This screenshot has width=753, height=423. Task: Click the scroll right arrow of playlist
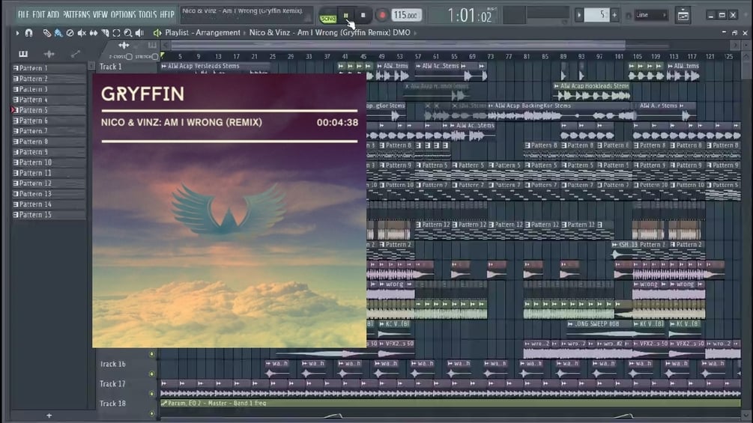point(735,46)
